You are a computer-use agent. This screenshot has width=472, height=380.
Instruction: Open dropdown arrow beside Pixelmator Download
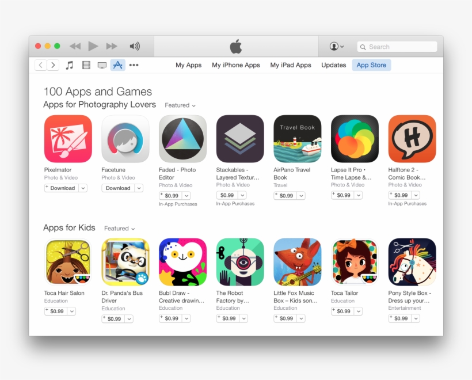(83, 188)
